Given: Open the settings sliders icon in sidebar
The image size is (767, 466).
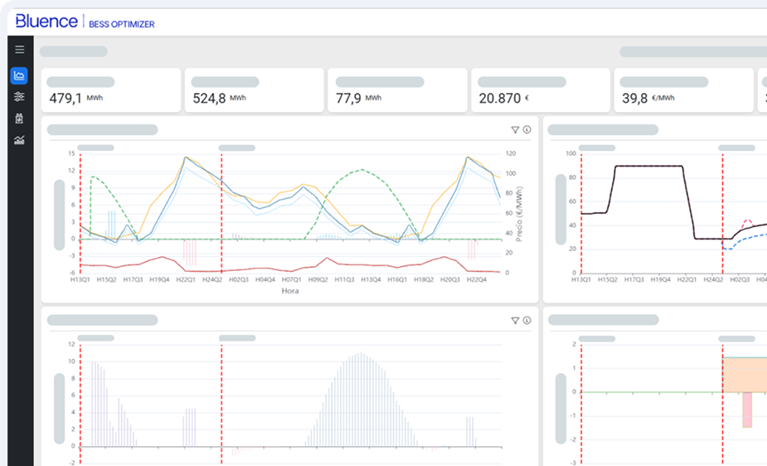Looking at the screenshot, I should click(x=19, y=97).
